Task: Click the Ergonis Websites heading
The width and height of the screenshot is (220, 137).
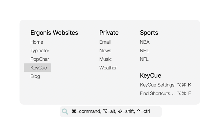Action: pos(54,33)
